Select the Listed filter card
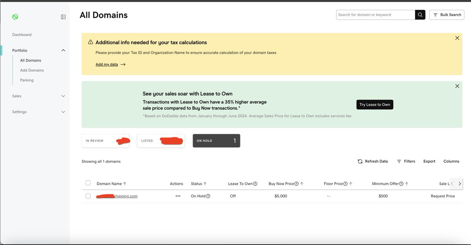This screenshot has width=471, height=245. [161, 141]
